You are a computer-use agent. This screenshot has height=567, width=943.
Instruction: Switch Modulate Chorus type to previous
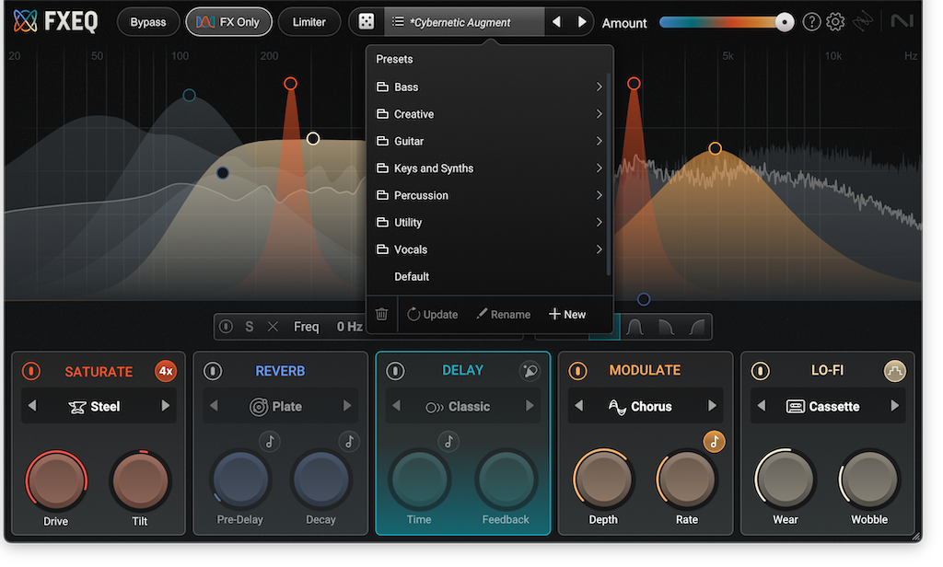coord(579,407)
